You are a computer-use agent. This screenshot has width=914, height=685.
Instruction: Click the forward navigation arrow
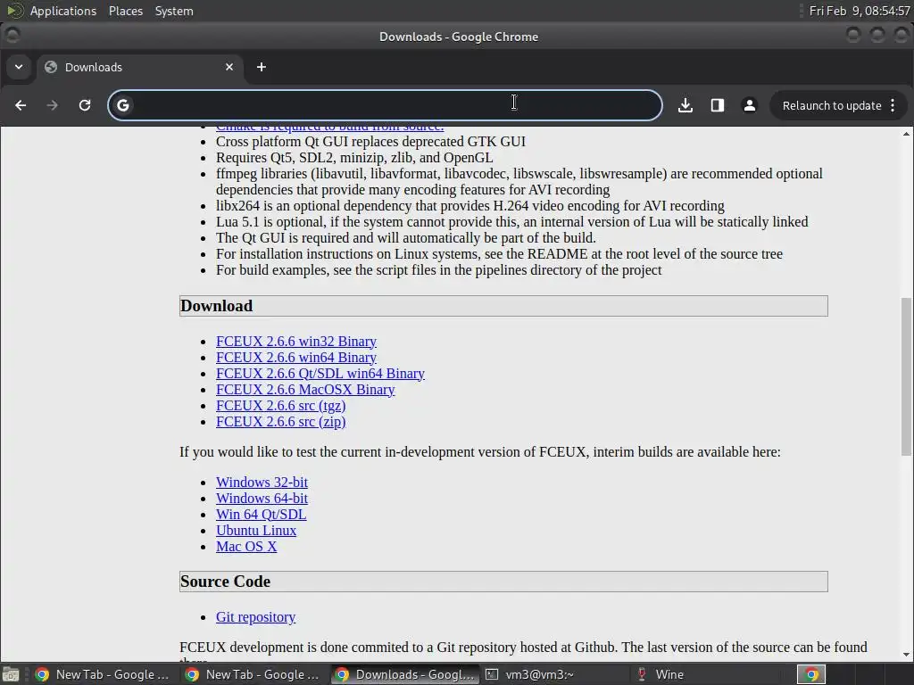pos(53,105)
